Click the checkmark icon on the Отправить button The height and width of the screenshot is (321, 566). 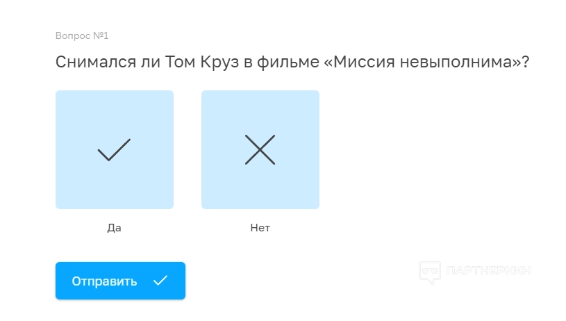click(x=160, y=281)
